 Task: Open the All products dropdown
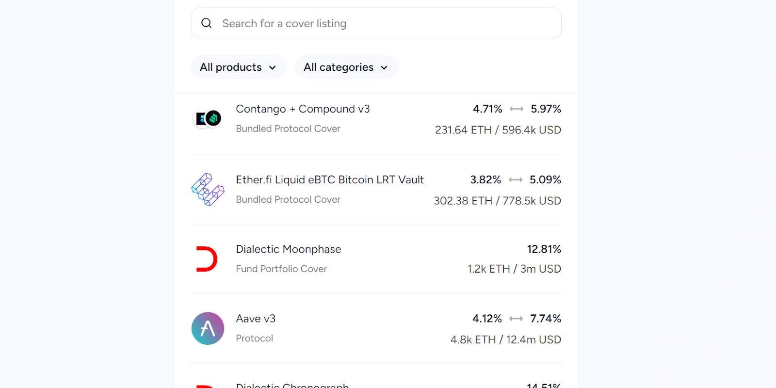click(238, 67)
